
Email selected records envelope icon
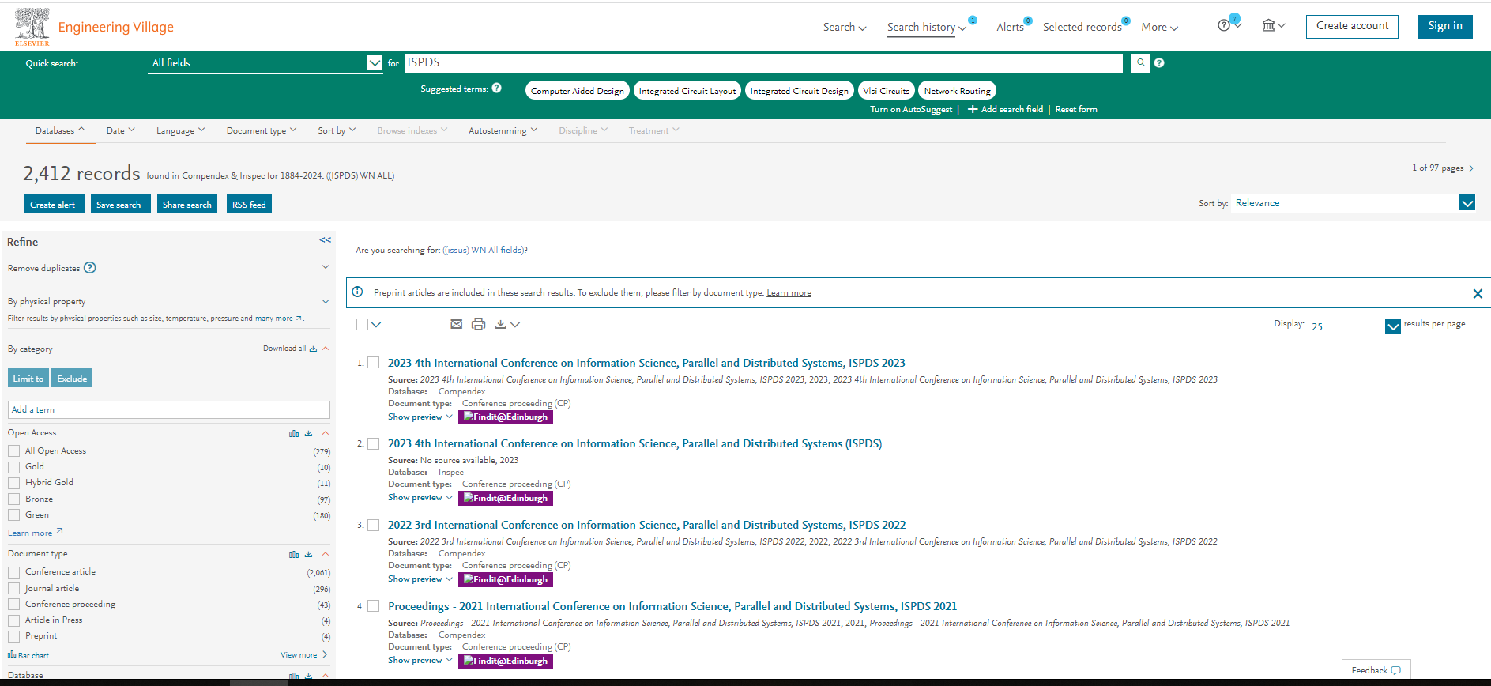[456, 324]
